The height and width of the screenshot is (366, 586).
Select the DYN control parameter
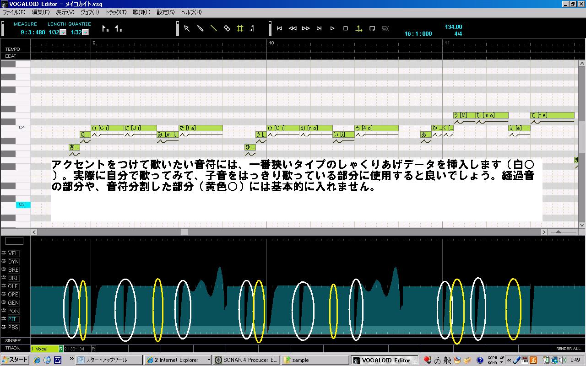pyautogui.click(x=13, y=262)
